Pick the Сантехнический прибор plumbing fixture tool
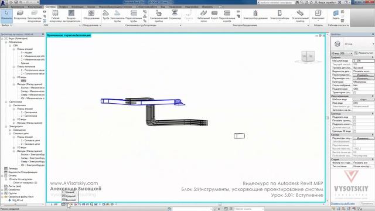Viewport: 375px width, 211px height. 158,16
